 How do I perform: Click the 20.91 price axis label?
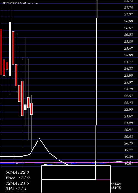click(128, 130)
